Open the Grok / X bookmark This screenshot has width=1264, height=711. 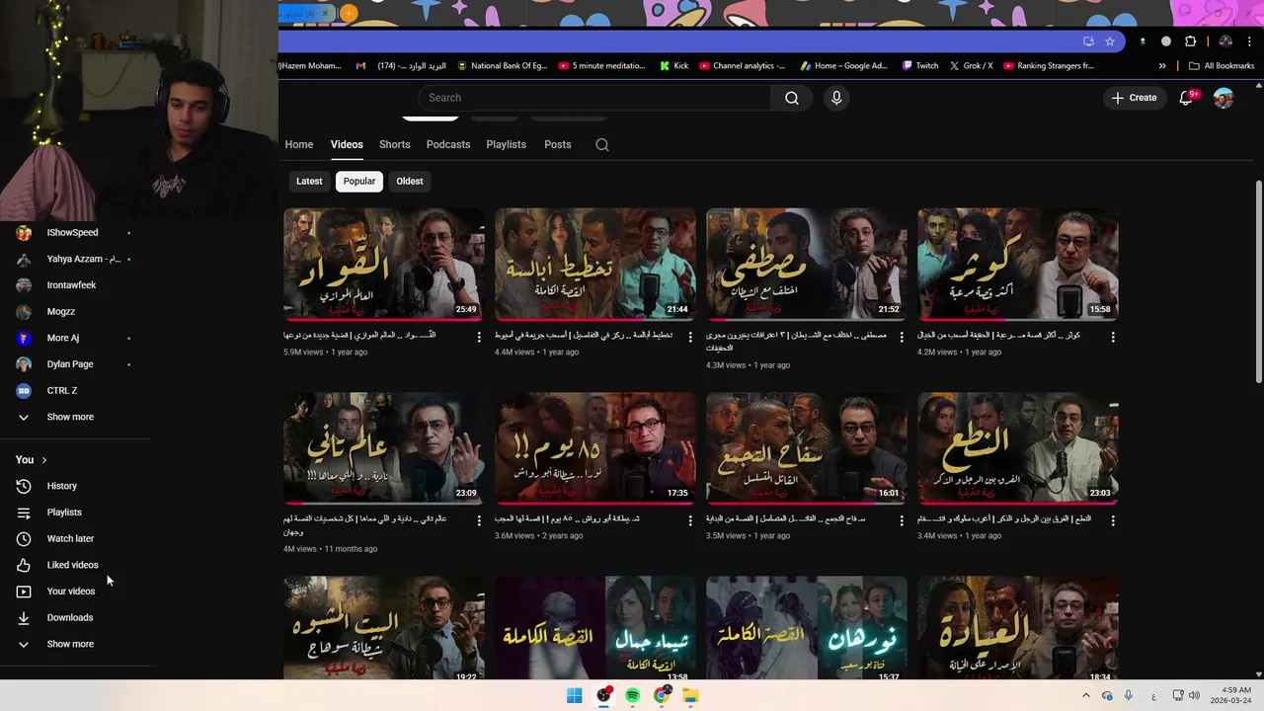coord(971,66)
